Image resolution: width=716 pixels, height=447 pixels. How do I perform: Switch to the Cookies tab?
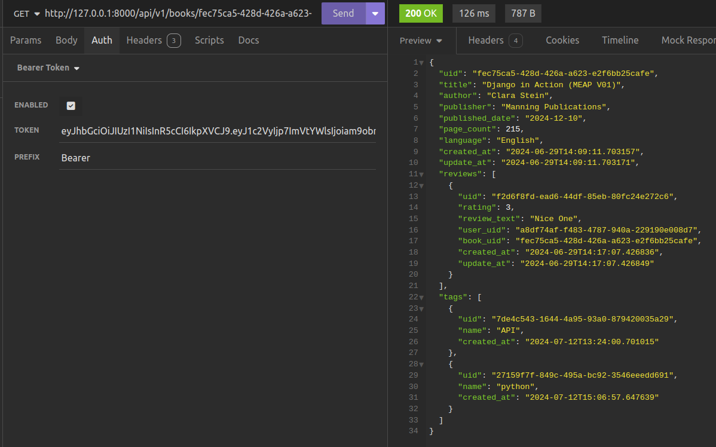pyautogui.click(x=562, y=40)
